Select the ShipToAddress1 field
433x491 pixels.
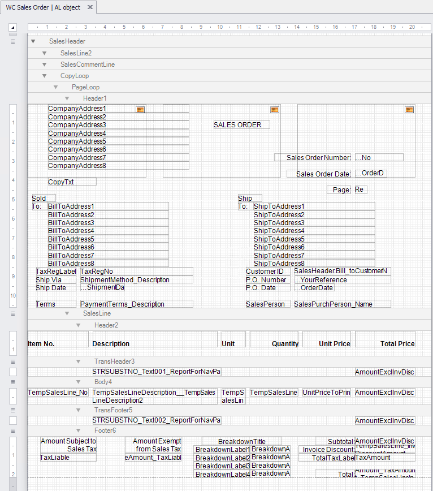coord(314,206)
